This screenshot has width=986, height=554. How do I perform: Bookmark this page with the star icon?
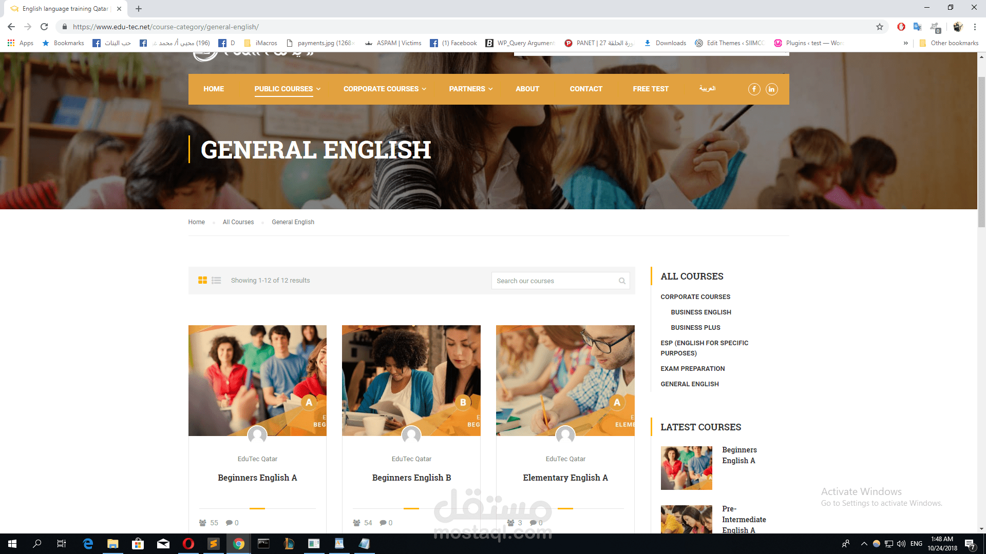point(880,27)
